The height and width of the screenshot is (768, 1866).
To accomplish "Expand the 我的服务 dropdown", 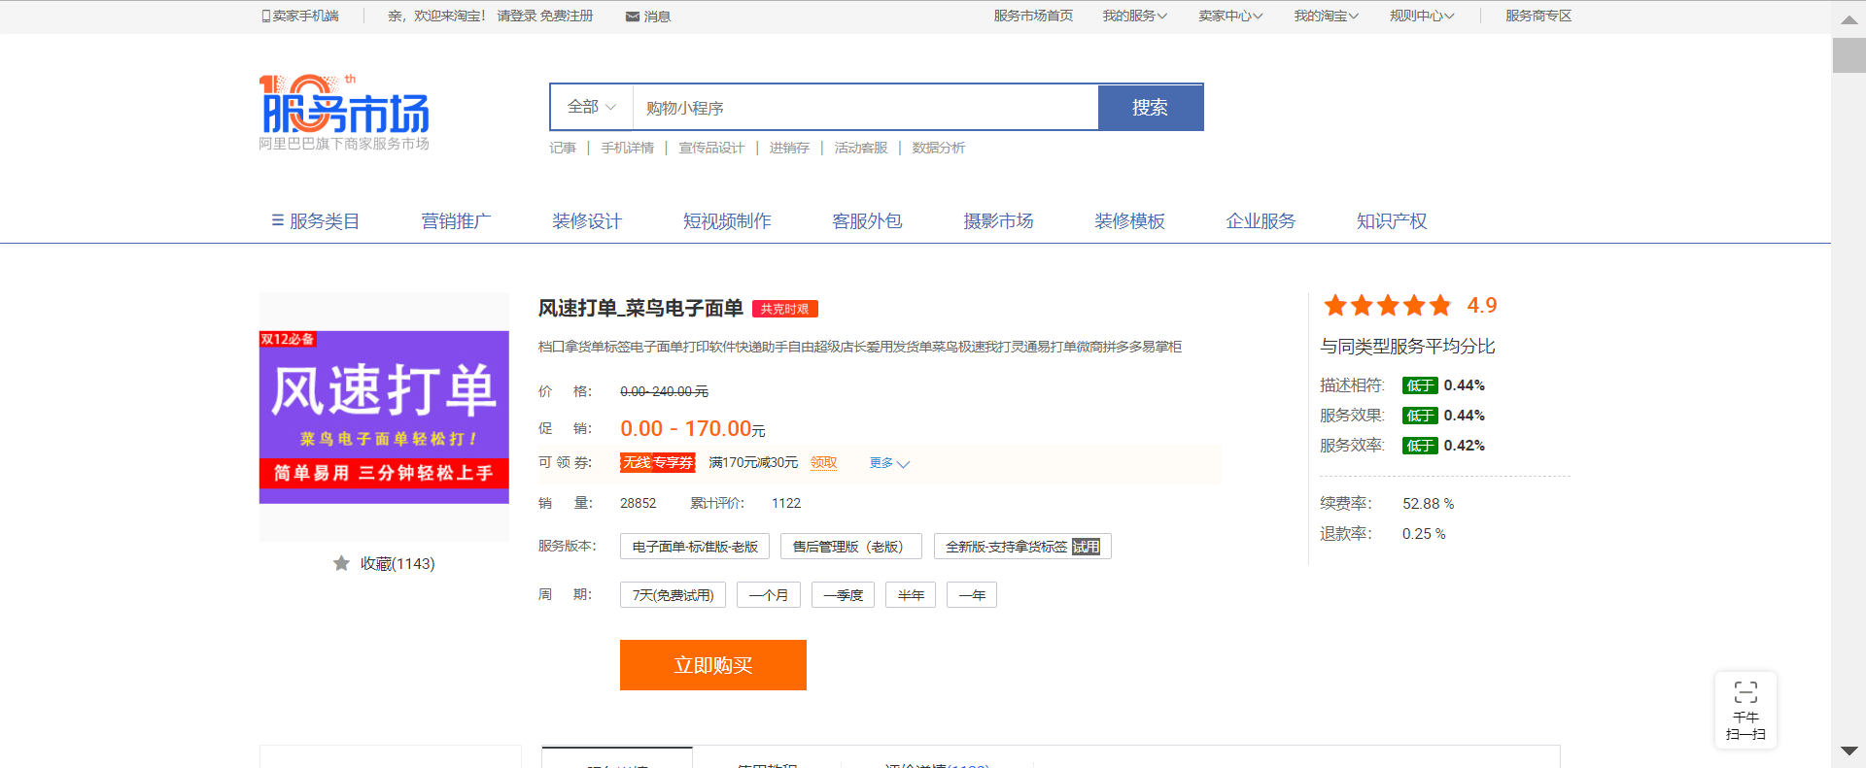I will coord(1135,16).
